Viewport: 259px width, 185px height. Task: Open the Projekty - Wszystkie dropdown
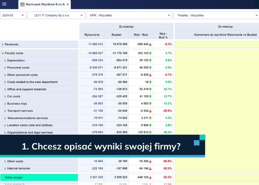click(x=216, y=16)
